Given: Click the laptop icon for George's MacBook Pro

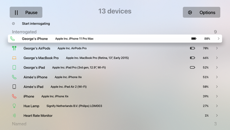Looking at the screenshot, I should tap(14, 58).
